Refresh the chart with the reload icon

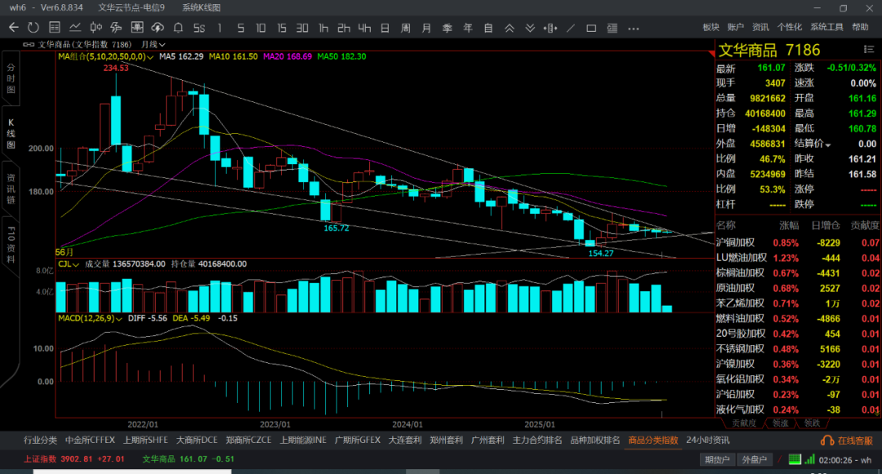coord(33,28)
